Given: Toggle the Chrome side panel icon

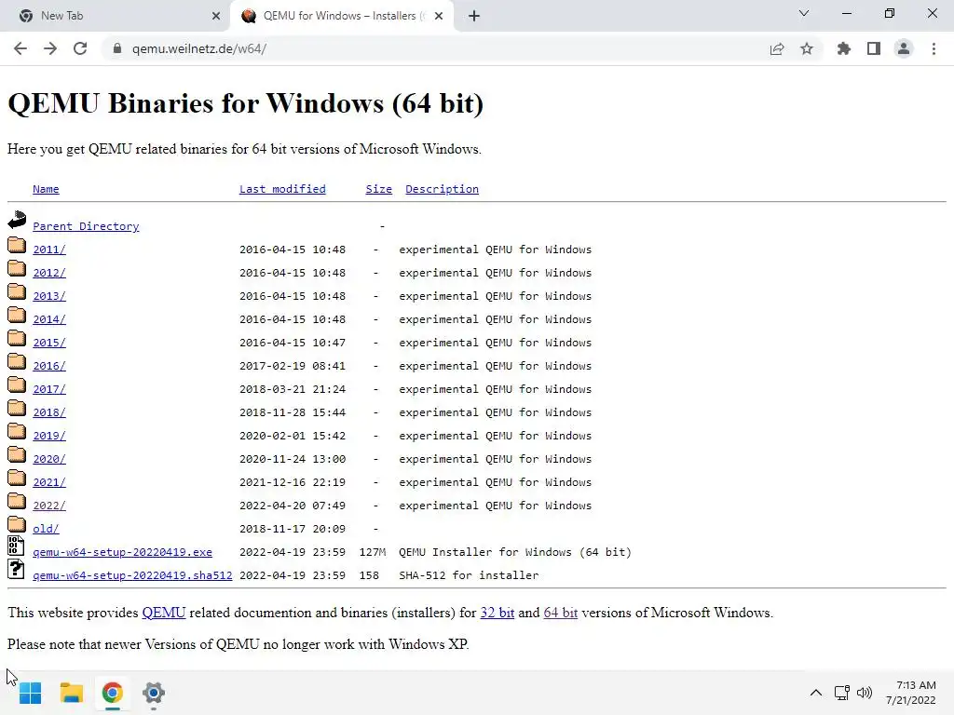Looking at the screenshot, I should click(x=874, y=48).
